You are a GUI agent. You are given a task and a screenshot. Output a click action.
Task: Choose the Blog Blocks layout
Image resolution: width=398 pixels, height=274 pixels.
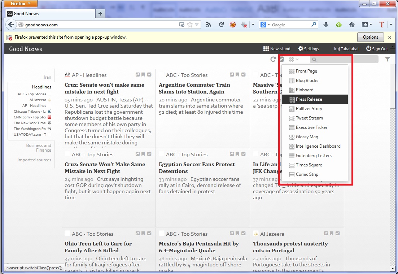(x=315, y=81)
